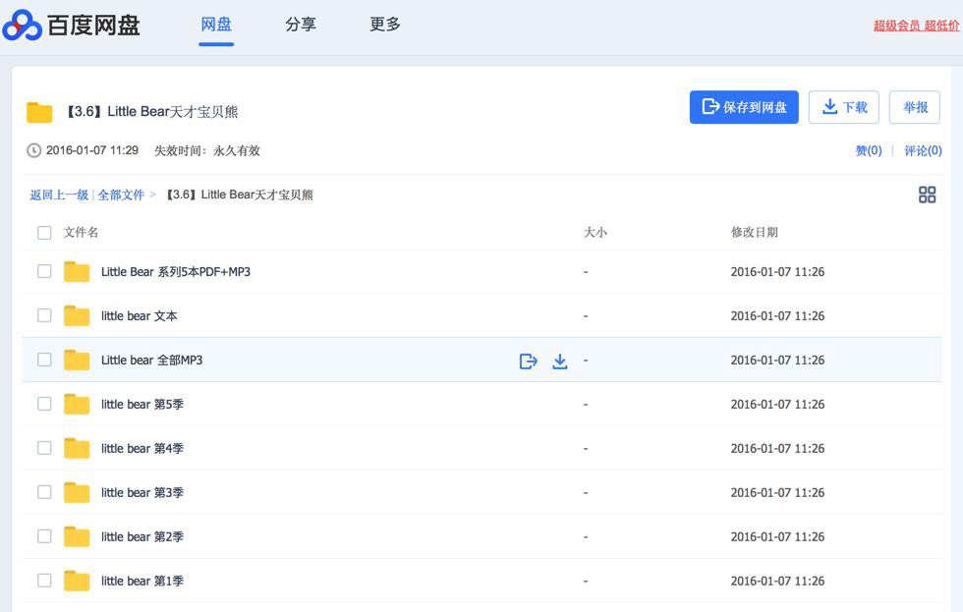Switch to grid view layout icon

pos(927,195)
